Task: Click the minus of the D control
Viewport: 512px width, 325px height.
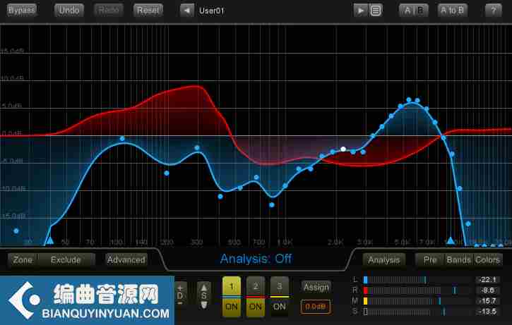Action: coord(180,303)
